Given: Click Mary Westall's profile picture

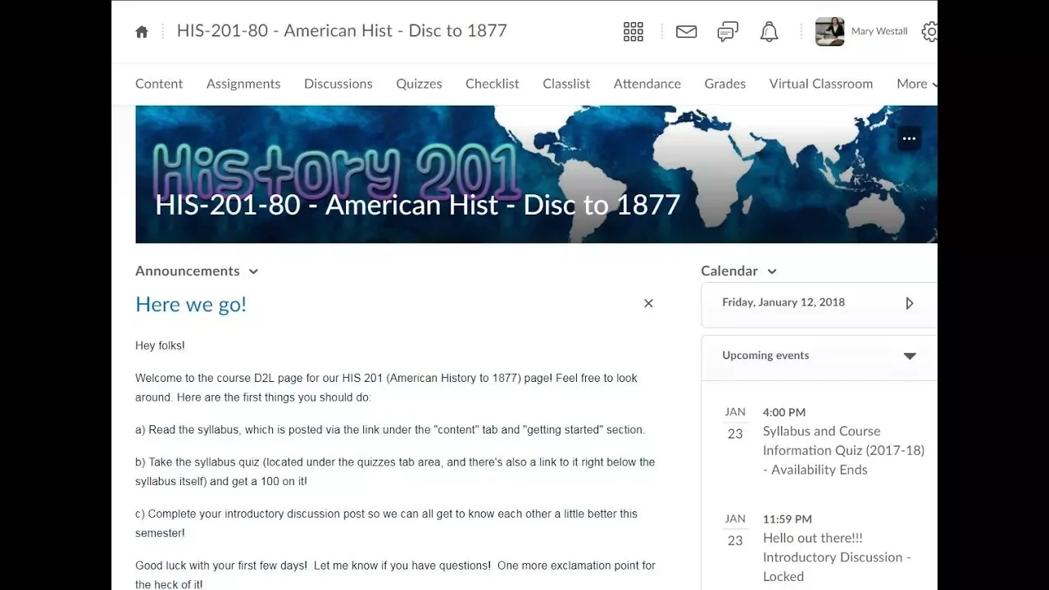Looking at the screenshot, I should point(829,32).
